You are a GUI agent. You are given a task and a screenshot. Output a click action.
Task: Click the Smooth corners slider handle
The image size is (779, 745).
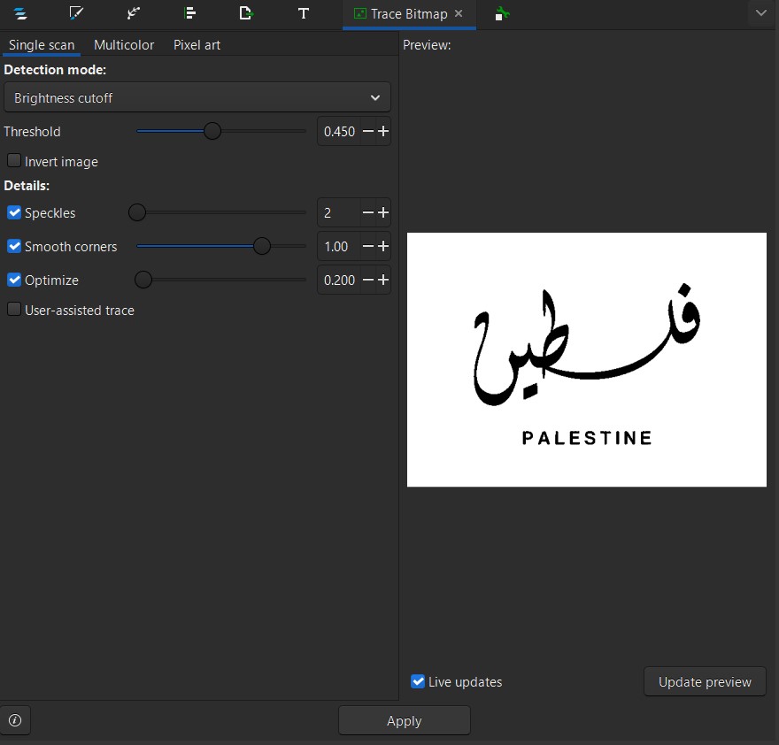(262, 246)
